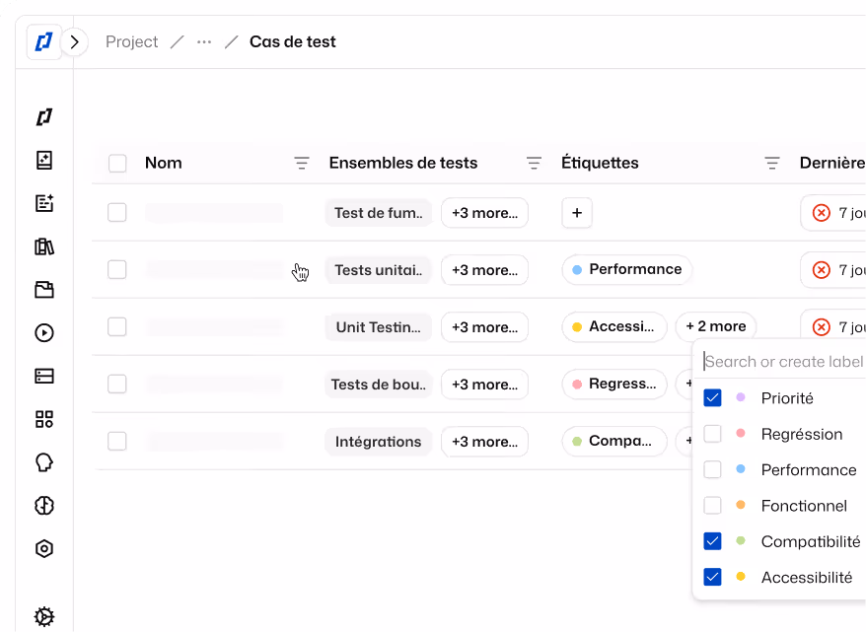Viewport: 866px width, 632px height.
Task: Open the hexagon icon in sidebar
Action: [44, 548]
